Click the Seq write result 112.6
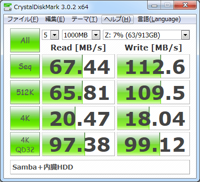 click(153, 66)
